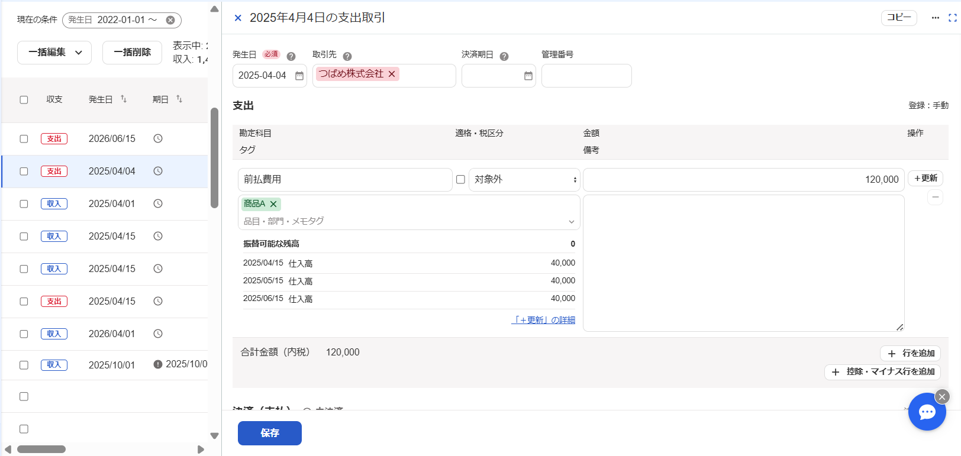
Task: Expand the 品目・部門・メモタグ selector
Action: click(571, 222)
